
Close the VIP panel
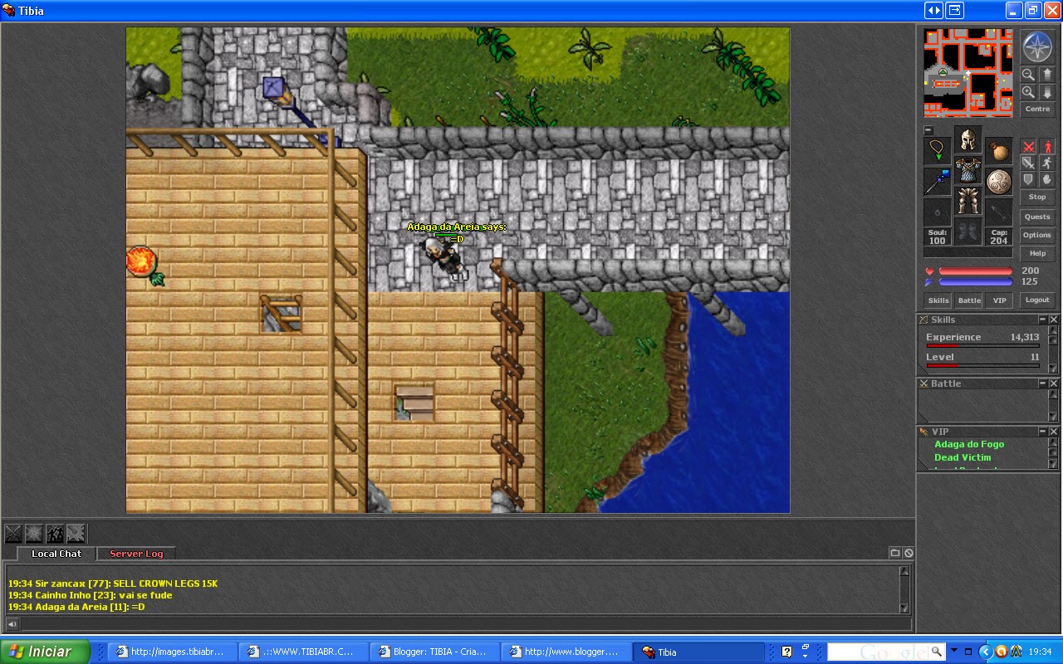click(x=1054, y=432)
